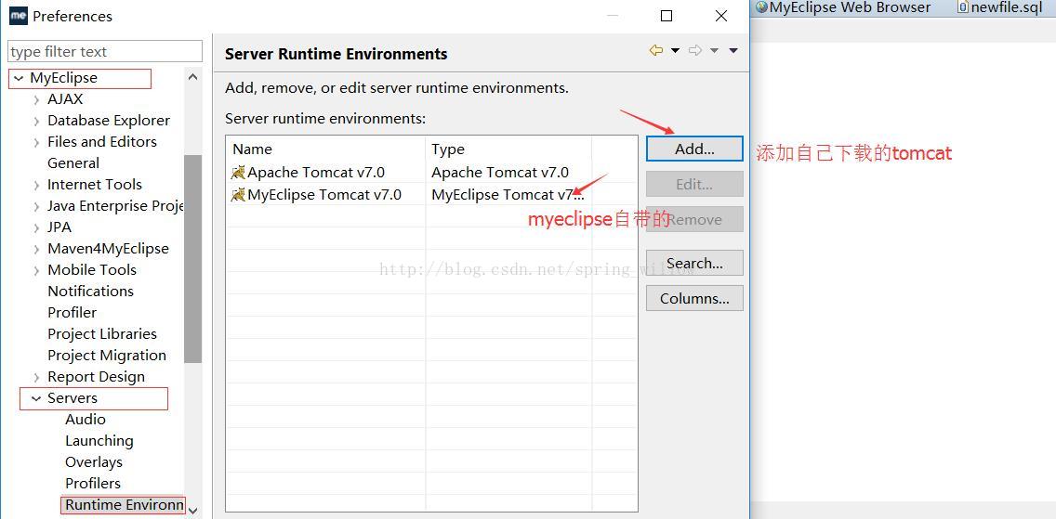Screen dimensions: 1056x519
Task: Sort by the Name column header
Action: (x=326, y=149)
